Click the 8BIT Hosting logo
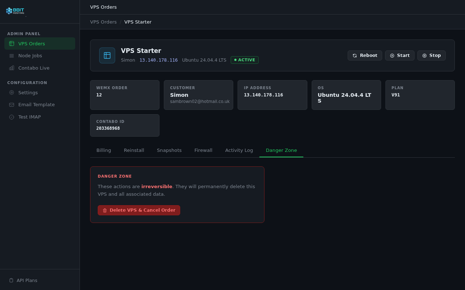Viewport: 465px width, 290px height. [15, 11]
